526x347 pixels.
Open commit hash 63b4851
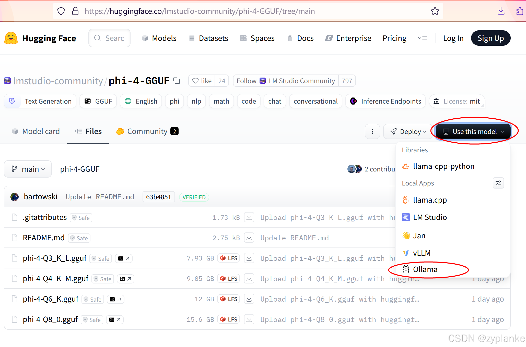pyautogui.click(x=159, y=197)
